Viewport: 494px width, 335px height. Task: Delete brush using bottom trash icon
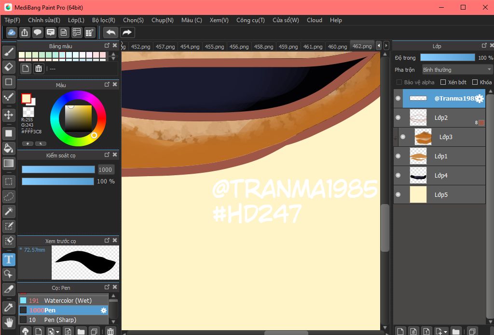(110, 331)
